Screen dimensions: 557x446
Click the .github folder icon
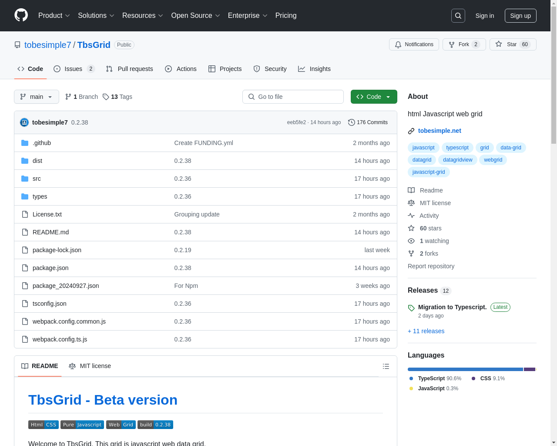coord(25,143)
